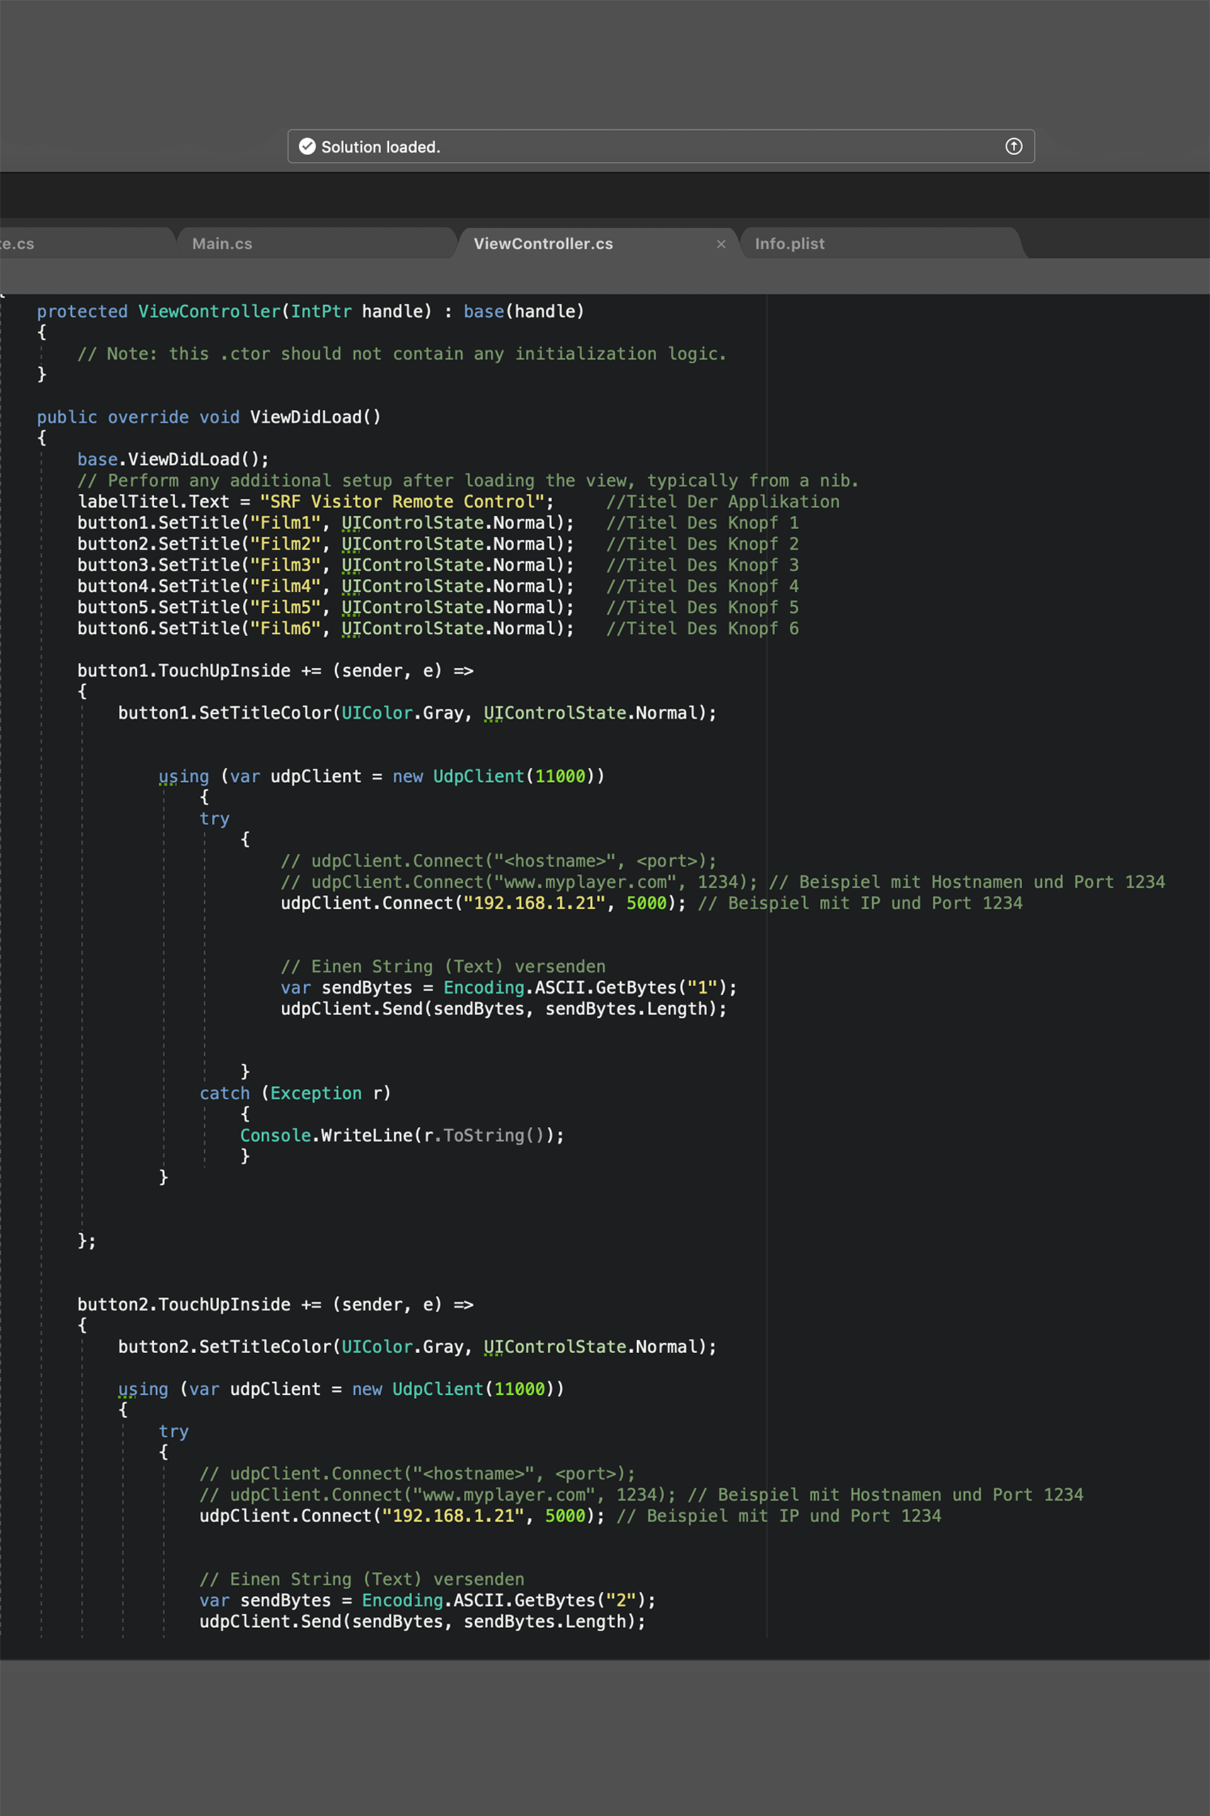
Task: Click port number 11000 in first UdpClient
Action: (560, 776)
